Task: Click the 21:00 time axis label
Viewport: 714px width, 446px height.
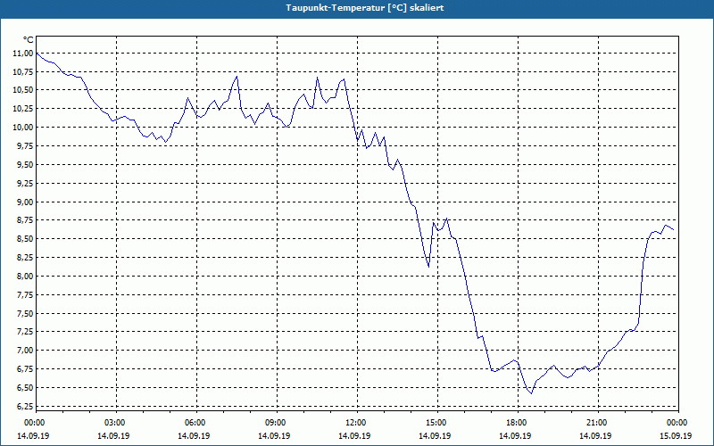Action: pos(598,423)
